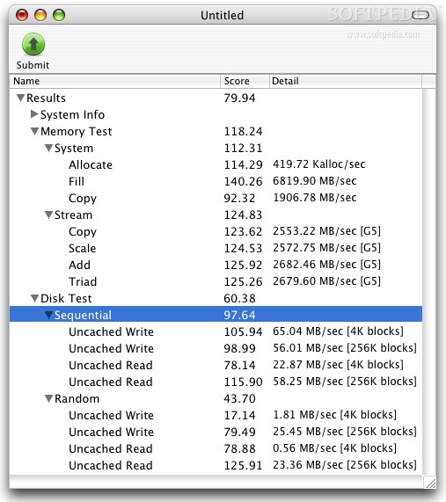Click the green Submit arrow icon
This screenshot has width=446, height=502.
pos(33,44)
